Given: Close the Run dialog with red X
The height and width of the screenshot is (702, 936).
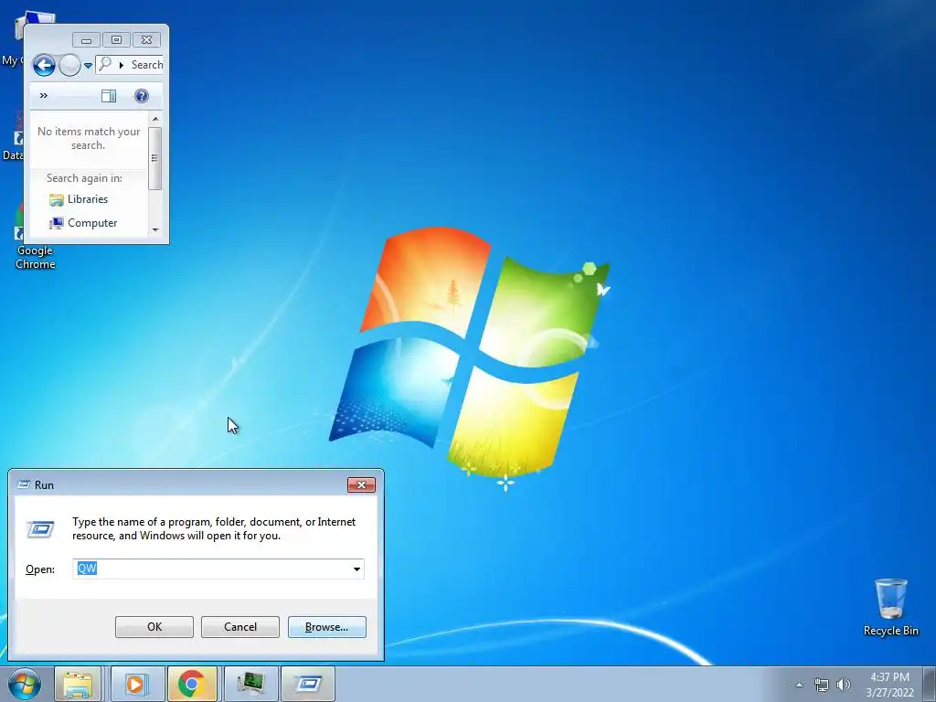Looking at the screenshot, I should click(x=361, y=484).
